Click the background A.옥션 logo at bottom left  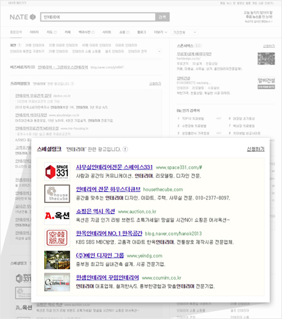pos(24,307)
